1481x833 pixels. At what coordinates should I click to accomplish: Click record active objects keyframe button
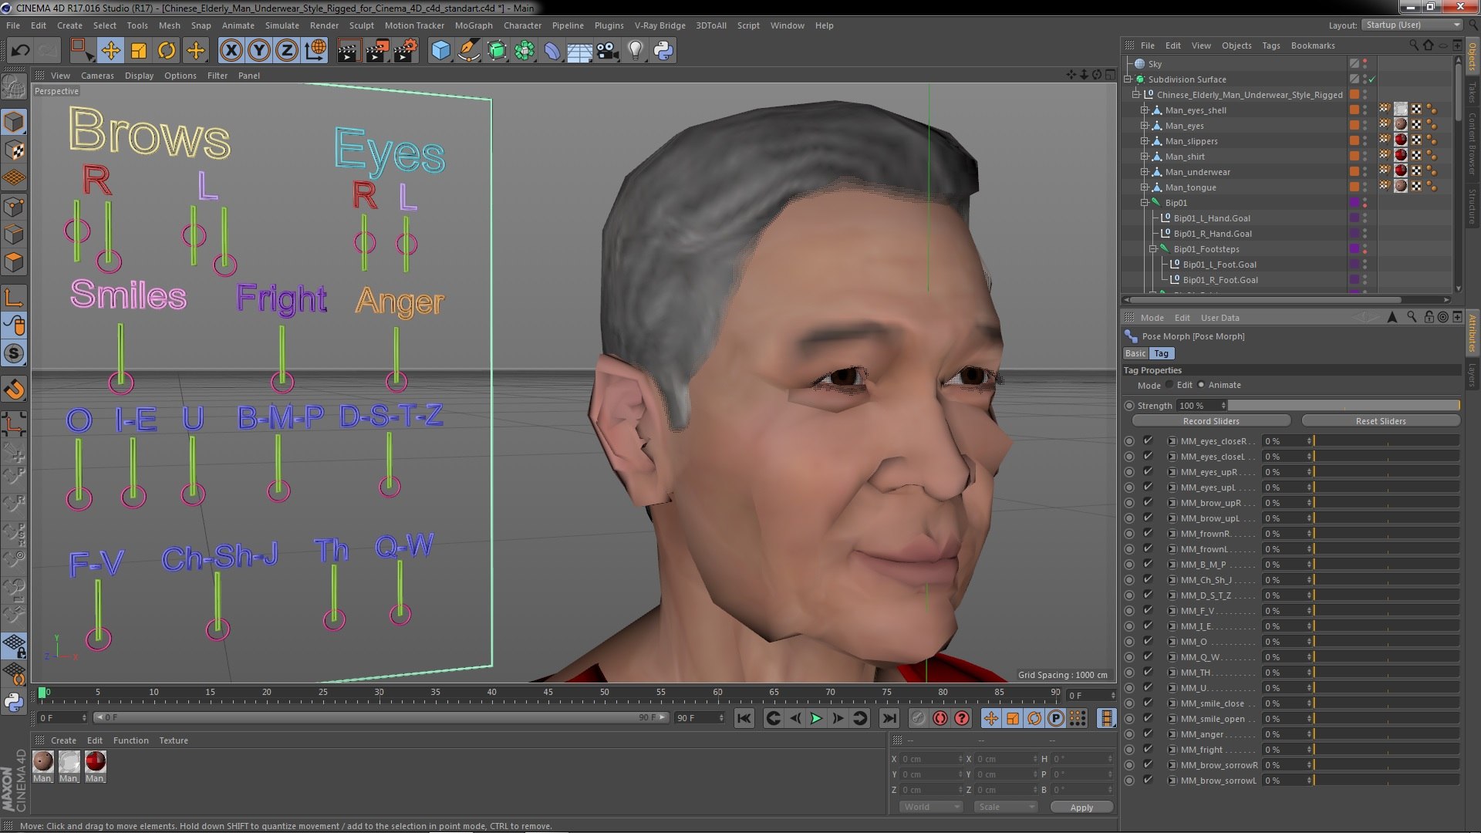tap(918, 718)
